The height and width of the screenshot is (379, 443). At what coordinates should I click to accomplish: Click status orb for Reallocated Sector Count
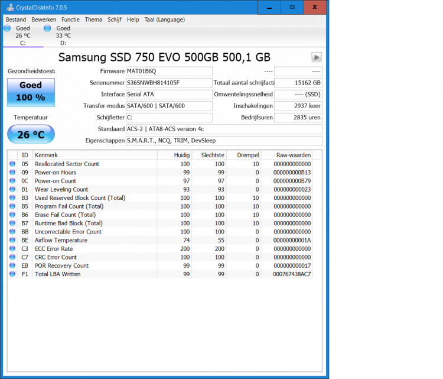(12, 164)
